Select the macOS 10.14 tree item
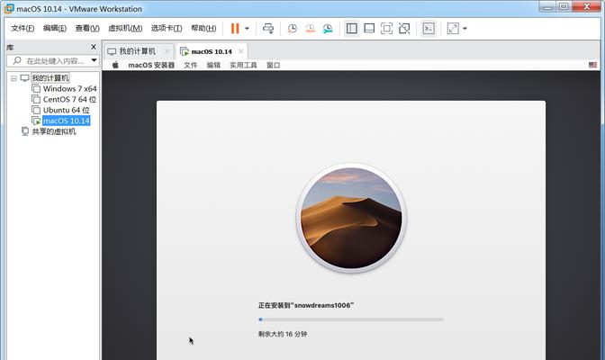 [x=67, y=121]
